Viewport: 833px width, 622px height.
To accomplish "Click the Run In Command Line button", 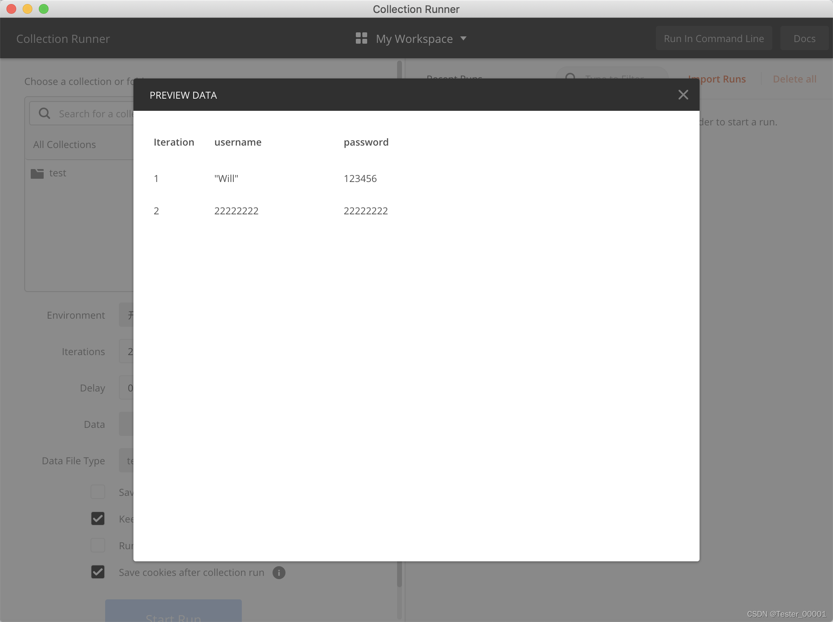I will click(x=714, y=38).
